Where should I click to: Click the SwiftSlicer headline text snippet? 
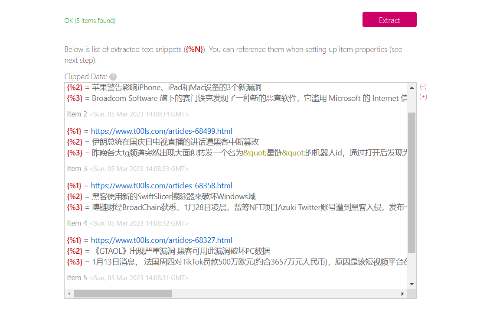point(173,197)
